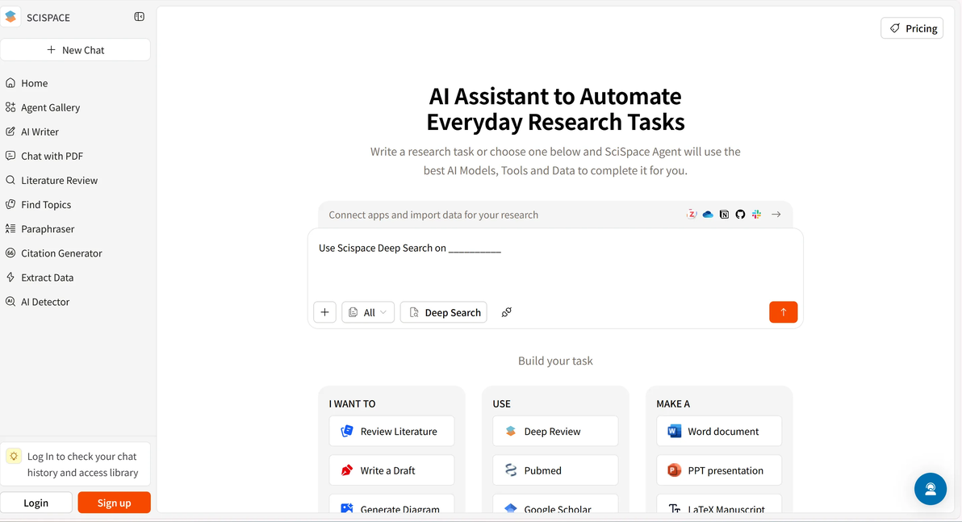
Task: Open the Pricing page
Action: coord(912,28)
